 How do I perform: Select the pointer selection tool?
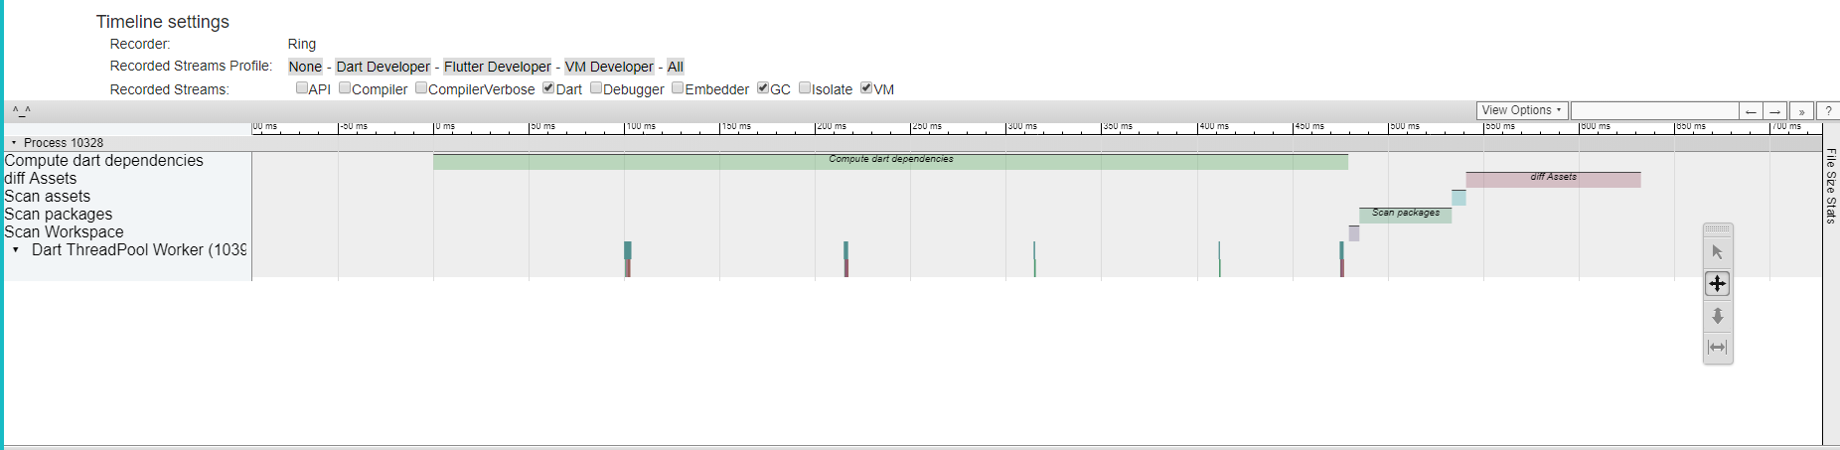point(1718,252)
